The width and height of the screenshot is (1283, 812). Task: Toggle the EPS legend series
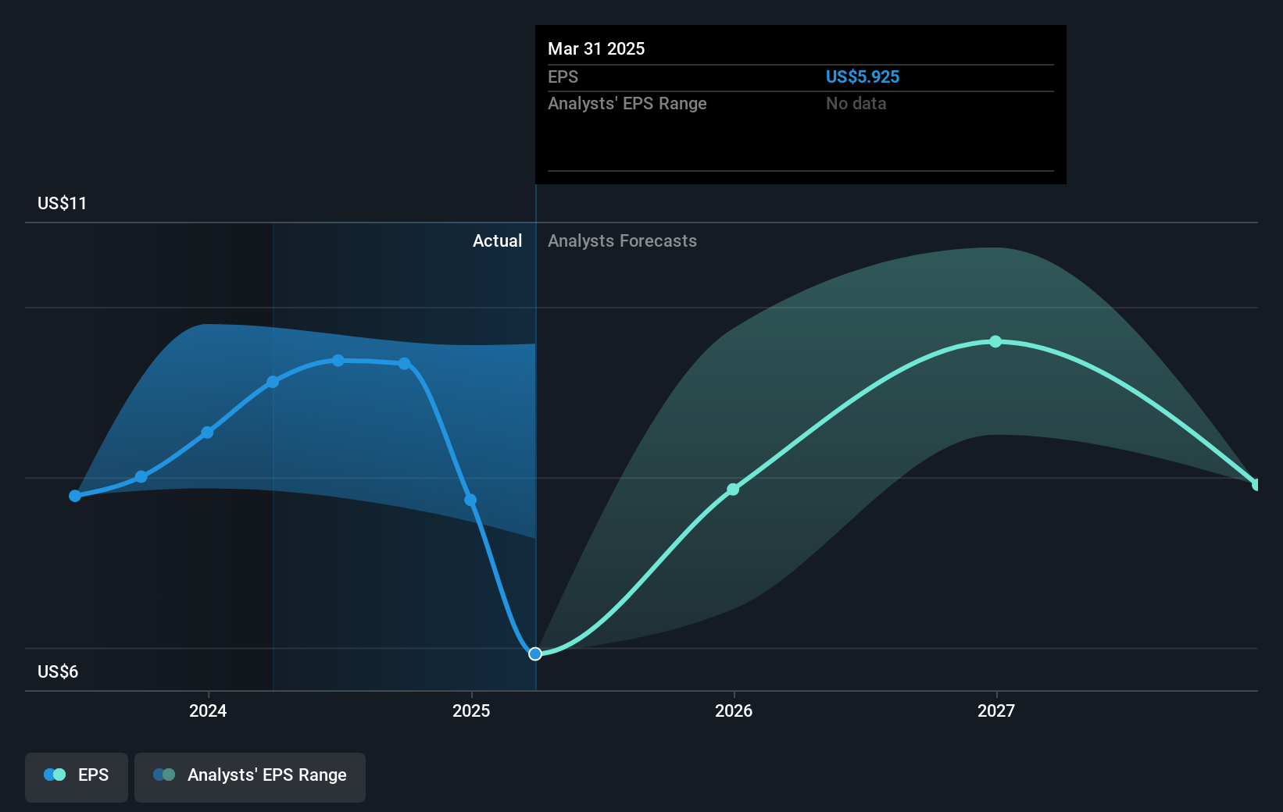pyautogui.click(x=77, y=777)
